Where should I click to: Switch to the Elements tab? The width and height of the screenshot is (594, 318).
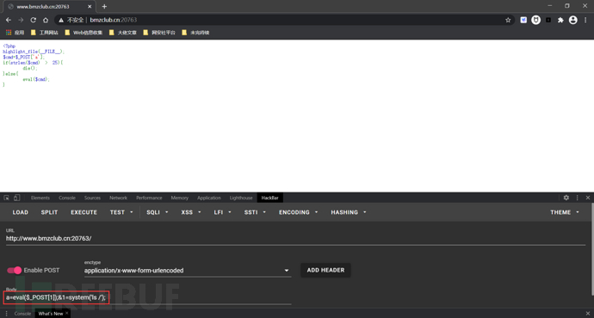40,198
